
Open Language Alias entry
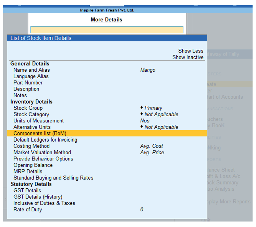pyautogui.click(x=107, y=76)
